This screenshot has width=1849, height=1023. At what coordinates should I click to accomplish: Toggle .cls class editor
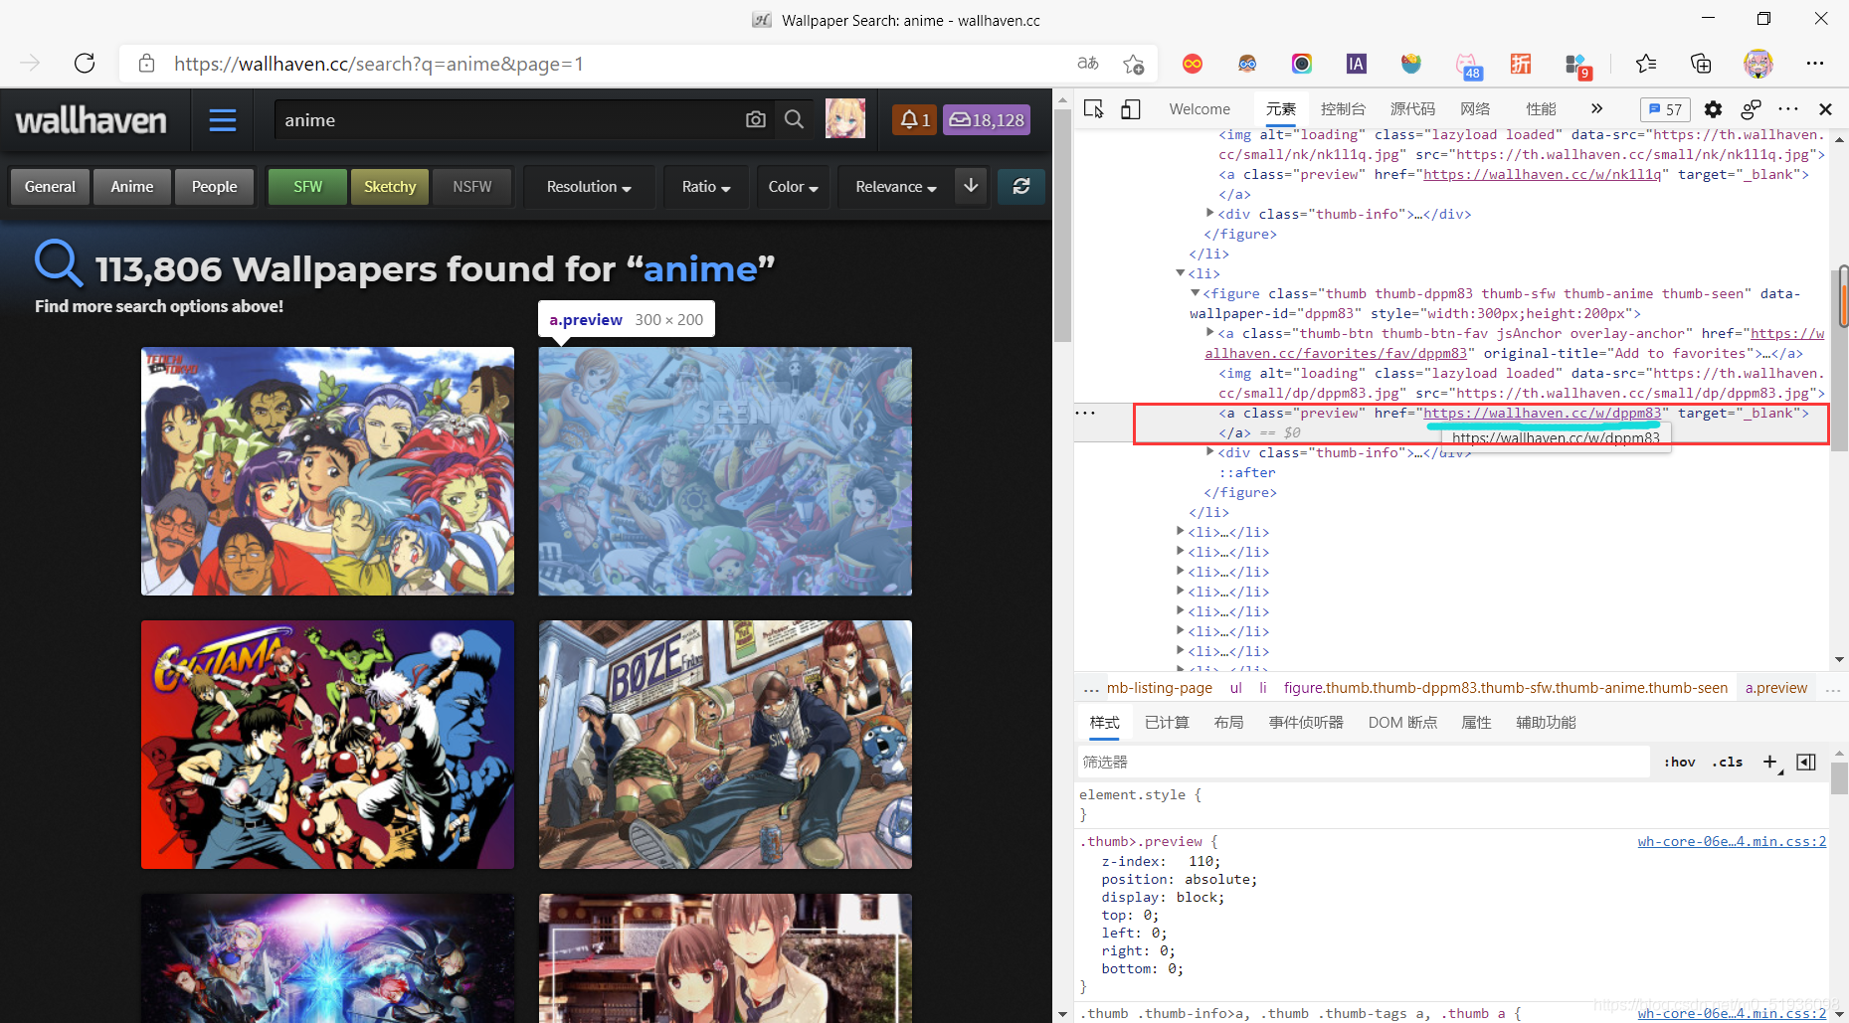tap(1728, 763)
